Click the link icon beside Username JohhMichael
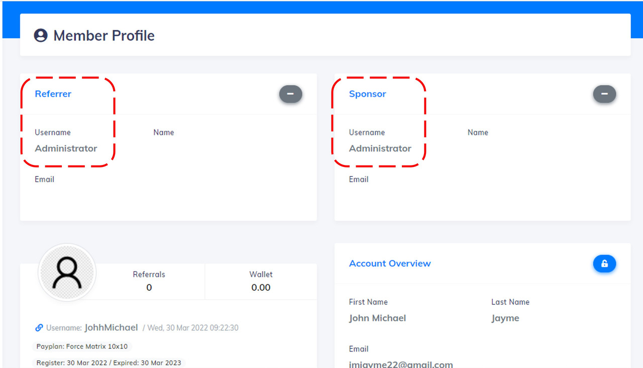The width and height of the screenshot is (643, 368). pos(39,328)
